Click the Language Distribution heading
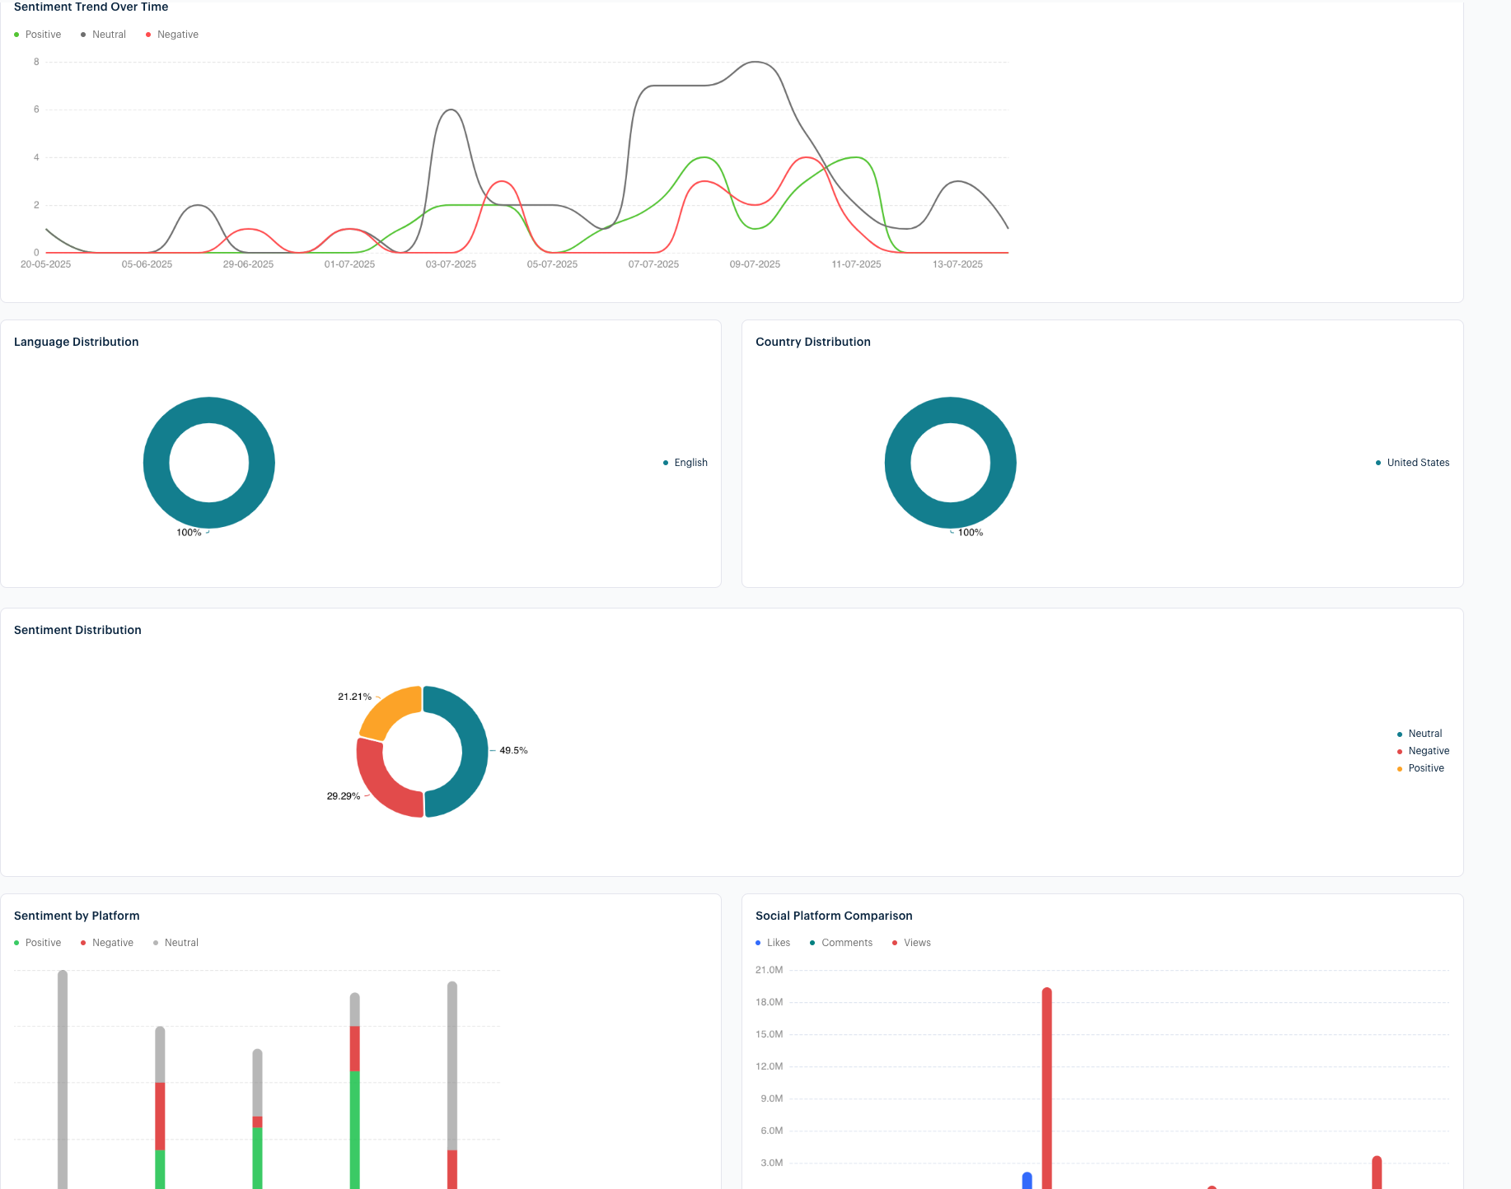The width and height of the screenshot is (1511, 1189). point(77,342)
